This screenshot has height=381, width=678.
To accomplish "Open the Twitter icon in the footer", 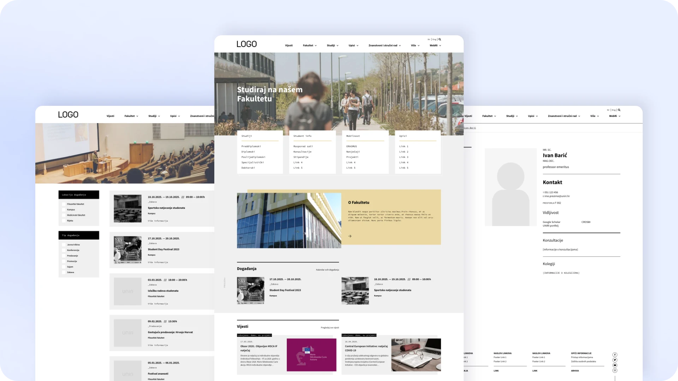I will pos(615,360).
